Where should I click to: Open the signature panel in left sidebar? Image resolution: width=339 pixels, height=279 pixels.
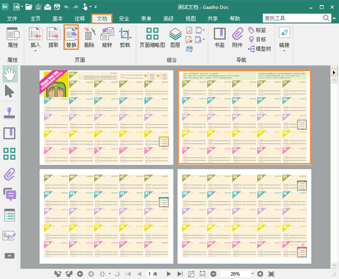pyautogui.click(x=10, y=236)
